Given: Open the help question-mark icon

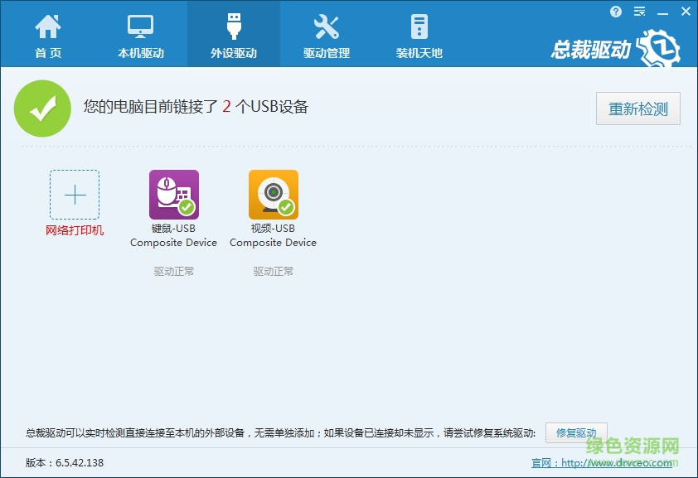Looking at the screenshot, I should pyautogui.click(x=616, y=12).
